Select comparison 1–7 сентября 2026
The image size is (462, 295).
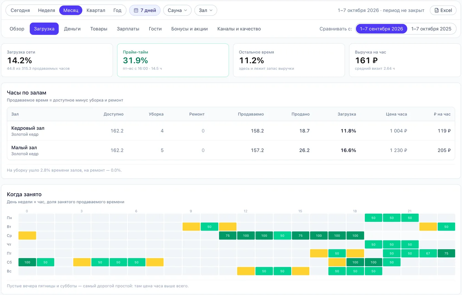[382, 29]
